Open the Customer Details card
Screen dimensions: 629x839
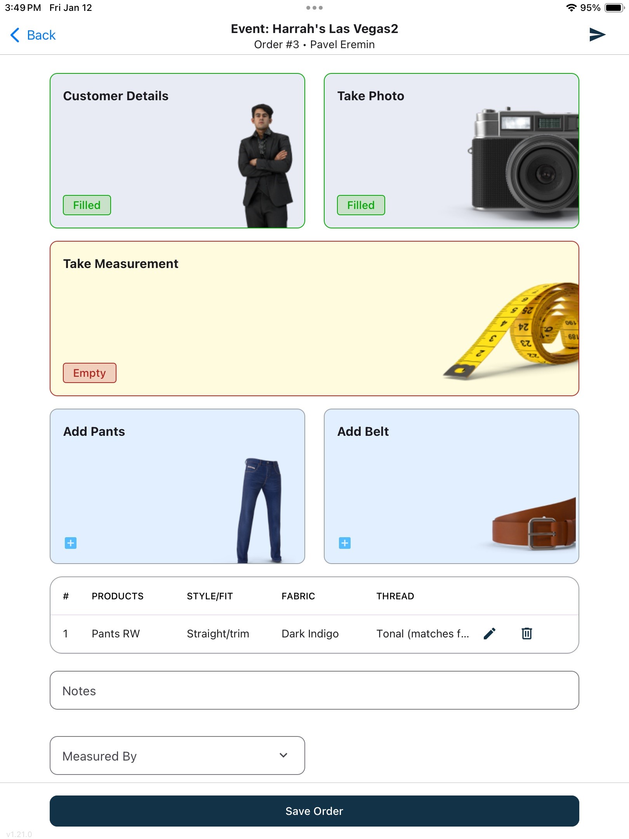tap(177, 151)
